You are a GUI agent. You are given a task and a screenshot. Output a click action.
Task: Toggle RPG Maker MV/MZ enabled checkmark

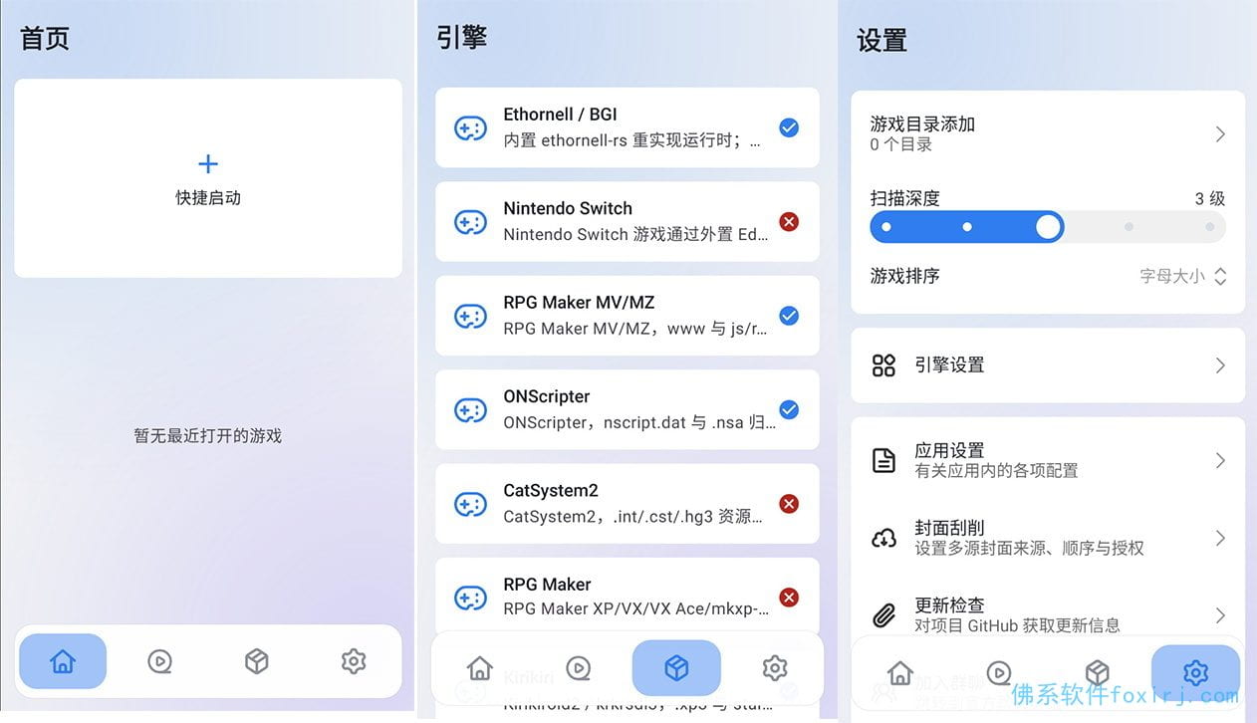coord(789,316)
